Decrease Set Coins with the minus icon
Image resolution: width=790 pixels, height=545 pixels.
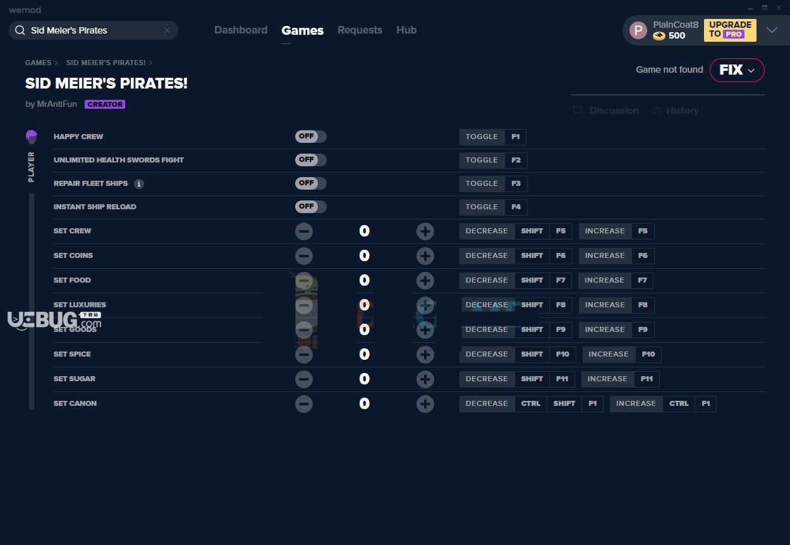pyautogui.click(x=304, y=256)
